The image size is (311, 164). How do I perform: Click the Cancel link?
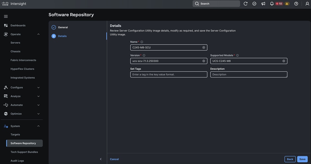tap(114, 159)
